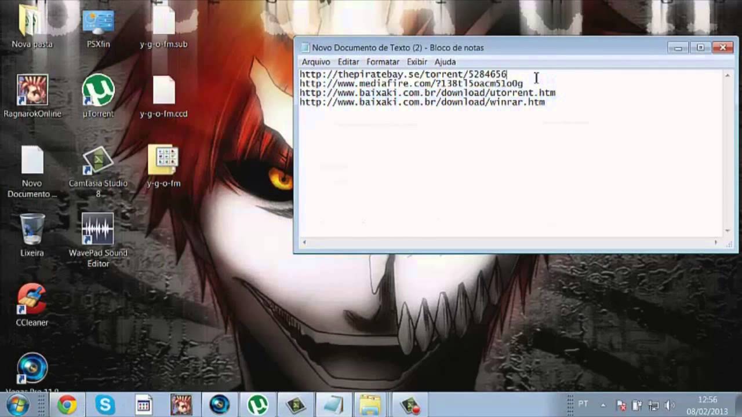
Task: Click the Notepad horizontal scroll right arrow
Action: [x=716, y=243]
